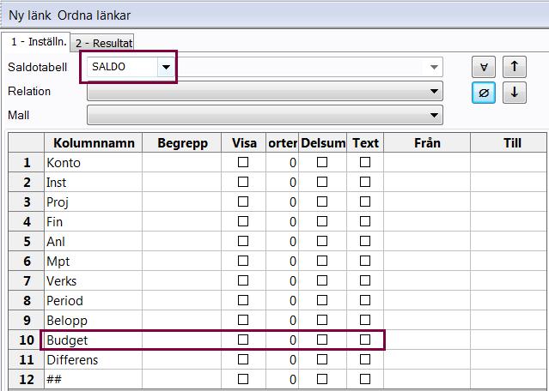Viewport: 549px width, 391px height.
Task: Click the Period column name cell
Action: (94, 300)
